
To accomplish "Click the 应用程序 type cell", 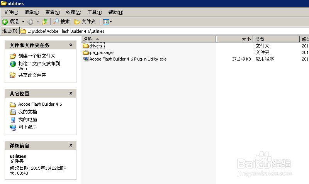I will click(x=265, y=59).
